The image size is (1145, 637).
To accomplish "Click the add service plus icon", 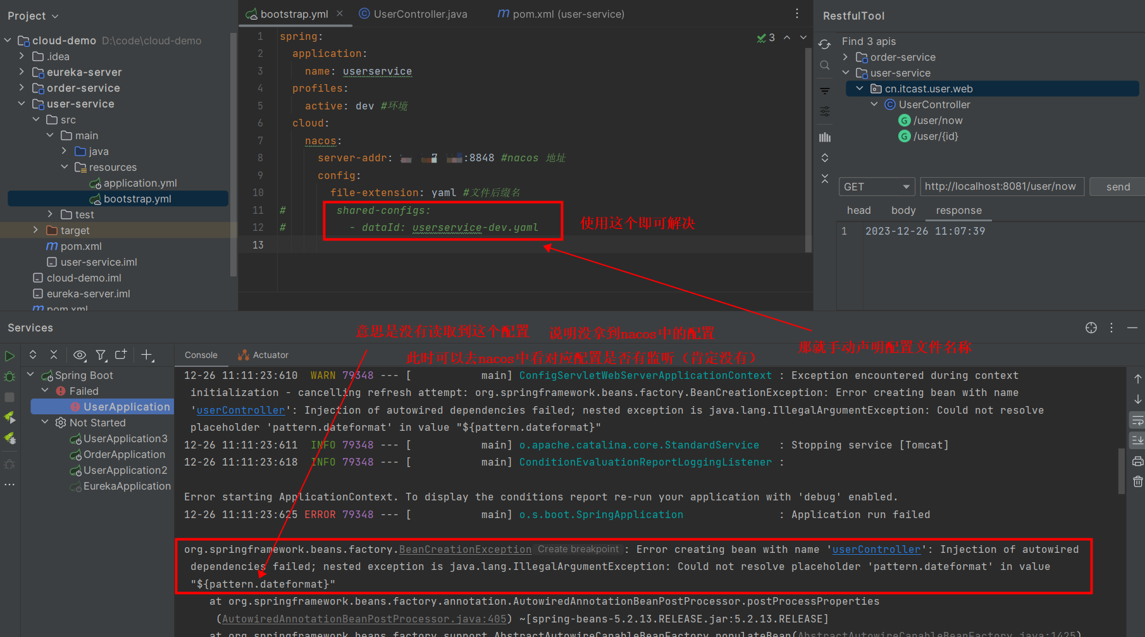I will pos(147,356).
